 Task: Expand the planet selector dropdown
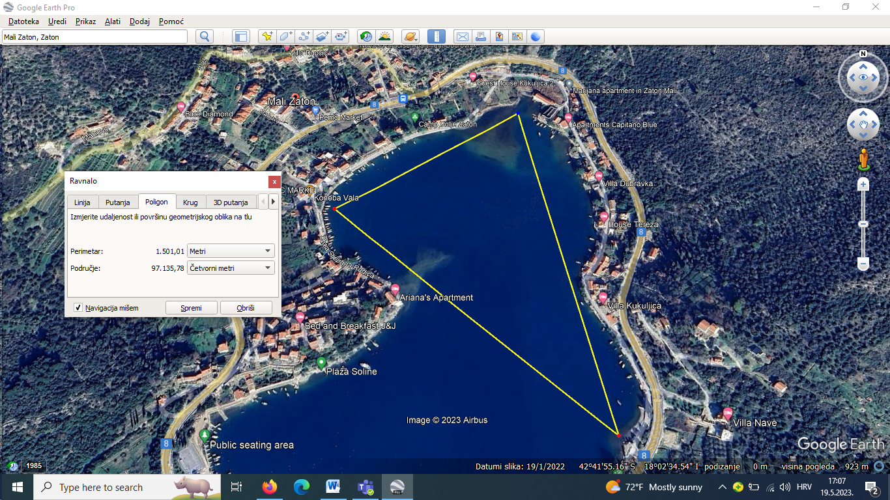pos(410,37)
